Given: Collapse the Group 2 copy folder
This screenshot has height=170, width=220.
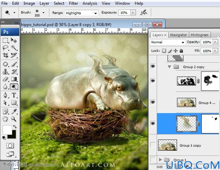Looking at the screenshot, I should click(170, 67).
